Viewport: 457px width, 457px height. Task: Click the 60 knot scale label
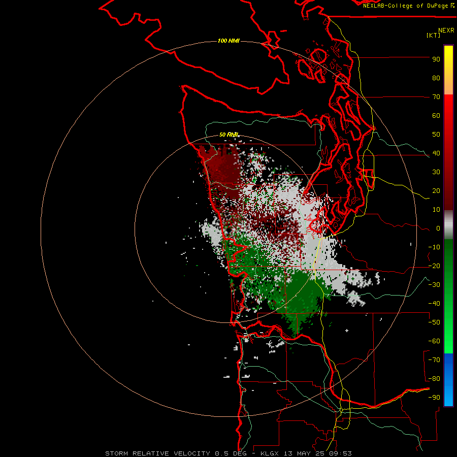[x=436, y=116]
